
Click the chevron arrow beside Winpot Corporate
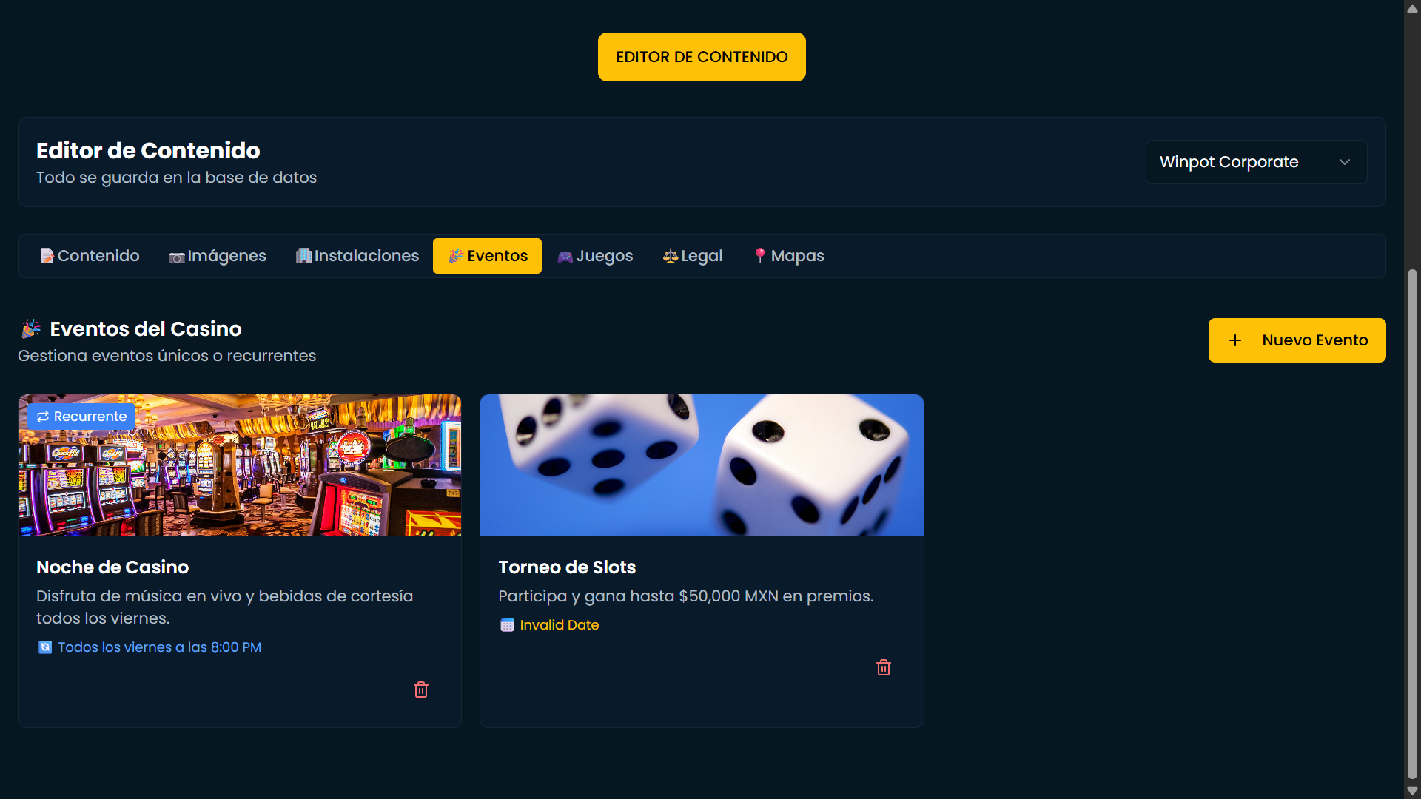coord(1345,162)
